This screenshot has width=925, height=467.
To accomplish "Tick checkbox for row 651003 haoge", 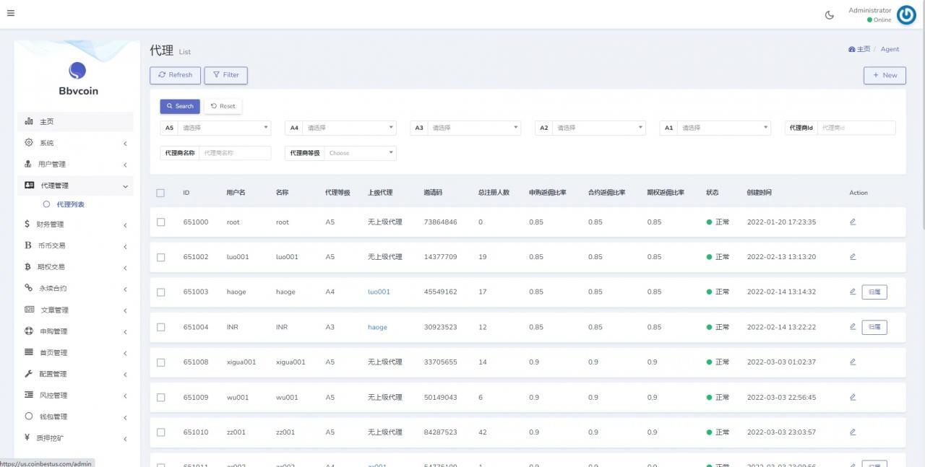I will [x=160, y=292].
